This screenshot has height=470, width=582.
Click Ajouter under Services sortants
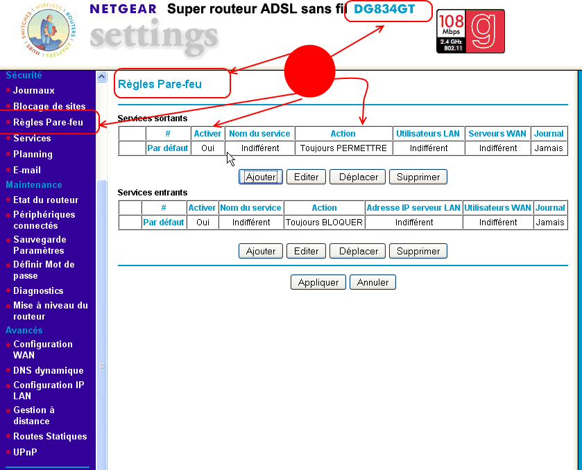261,177
